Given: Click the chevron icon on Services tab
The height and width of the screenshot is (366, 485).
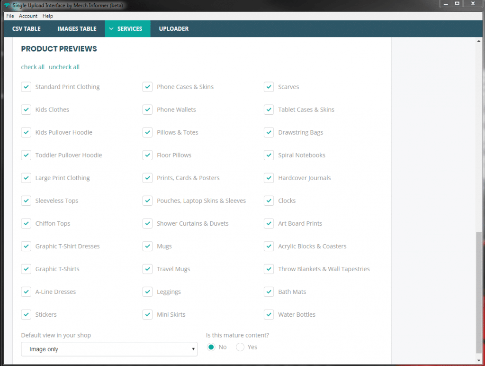Looking at the screenshot, I should [x=111, y=29].
